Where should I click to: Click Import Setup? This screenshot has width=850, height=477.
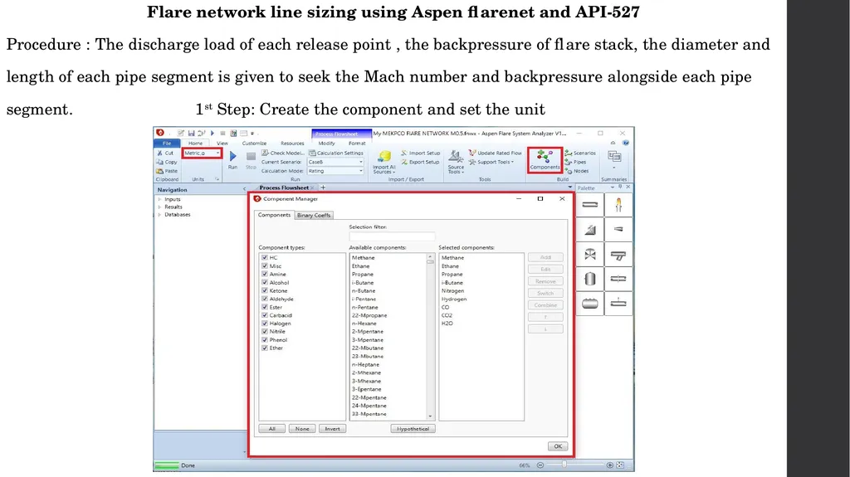421,153
